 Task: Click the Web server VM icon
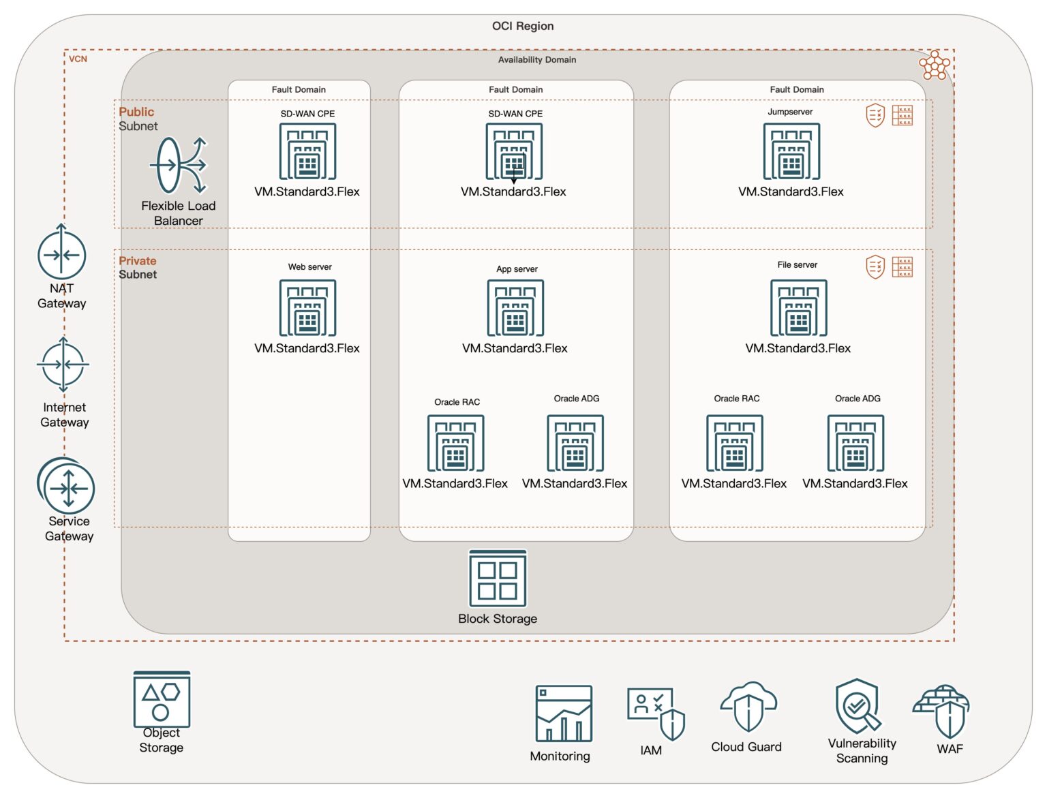click(x=307, y=308)
